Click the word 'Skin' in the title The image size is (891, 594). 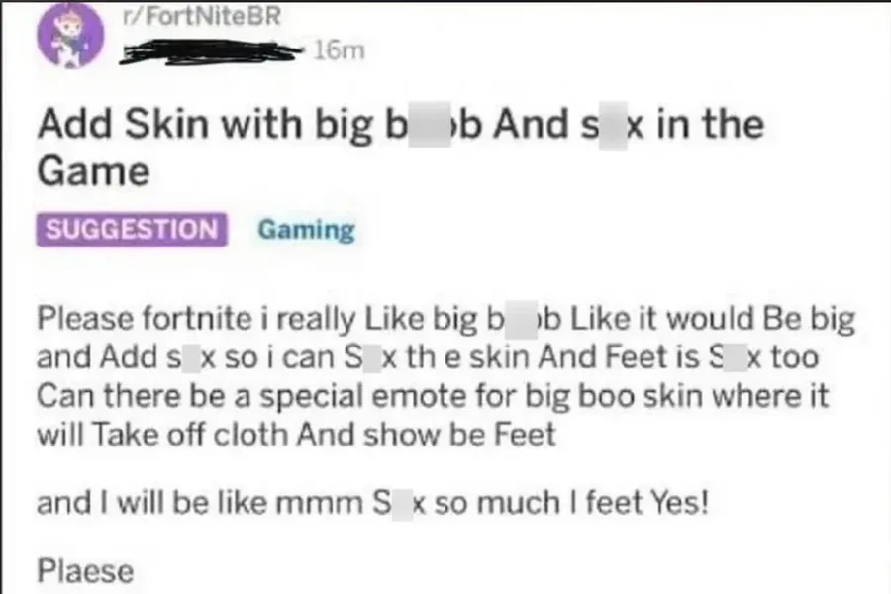coord(166,124)
